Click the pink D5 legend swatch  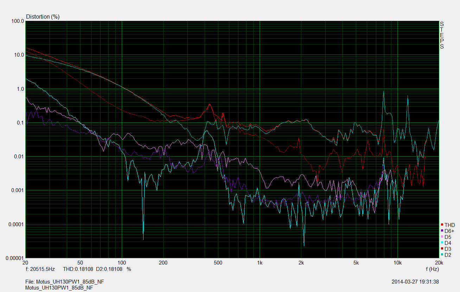442,237
